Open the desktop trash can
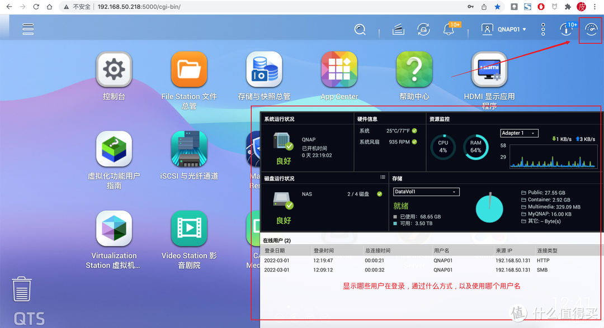The image size is (604, 328). pyautogui.click(x=22, y=289)
